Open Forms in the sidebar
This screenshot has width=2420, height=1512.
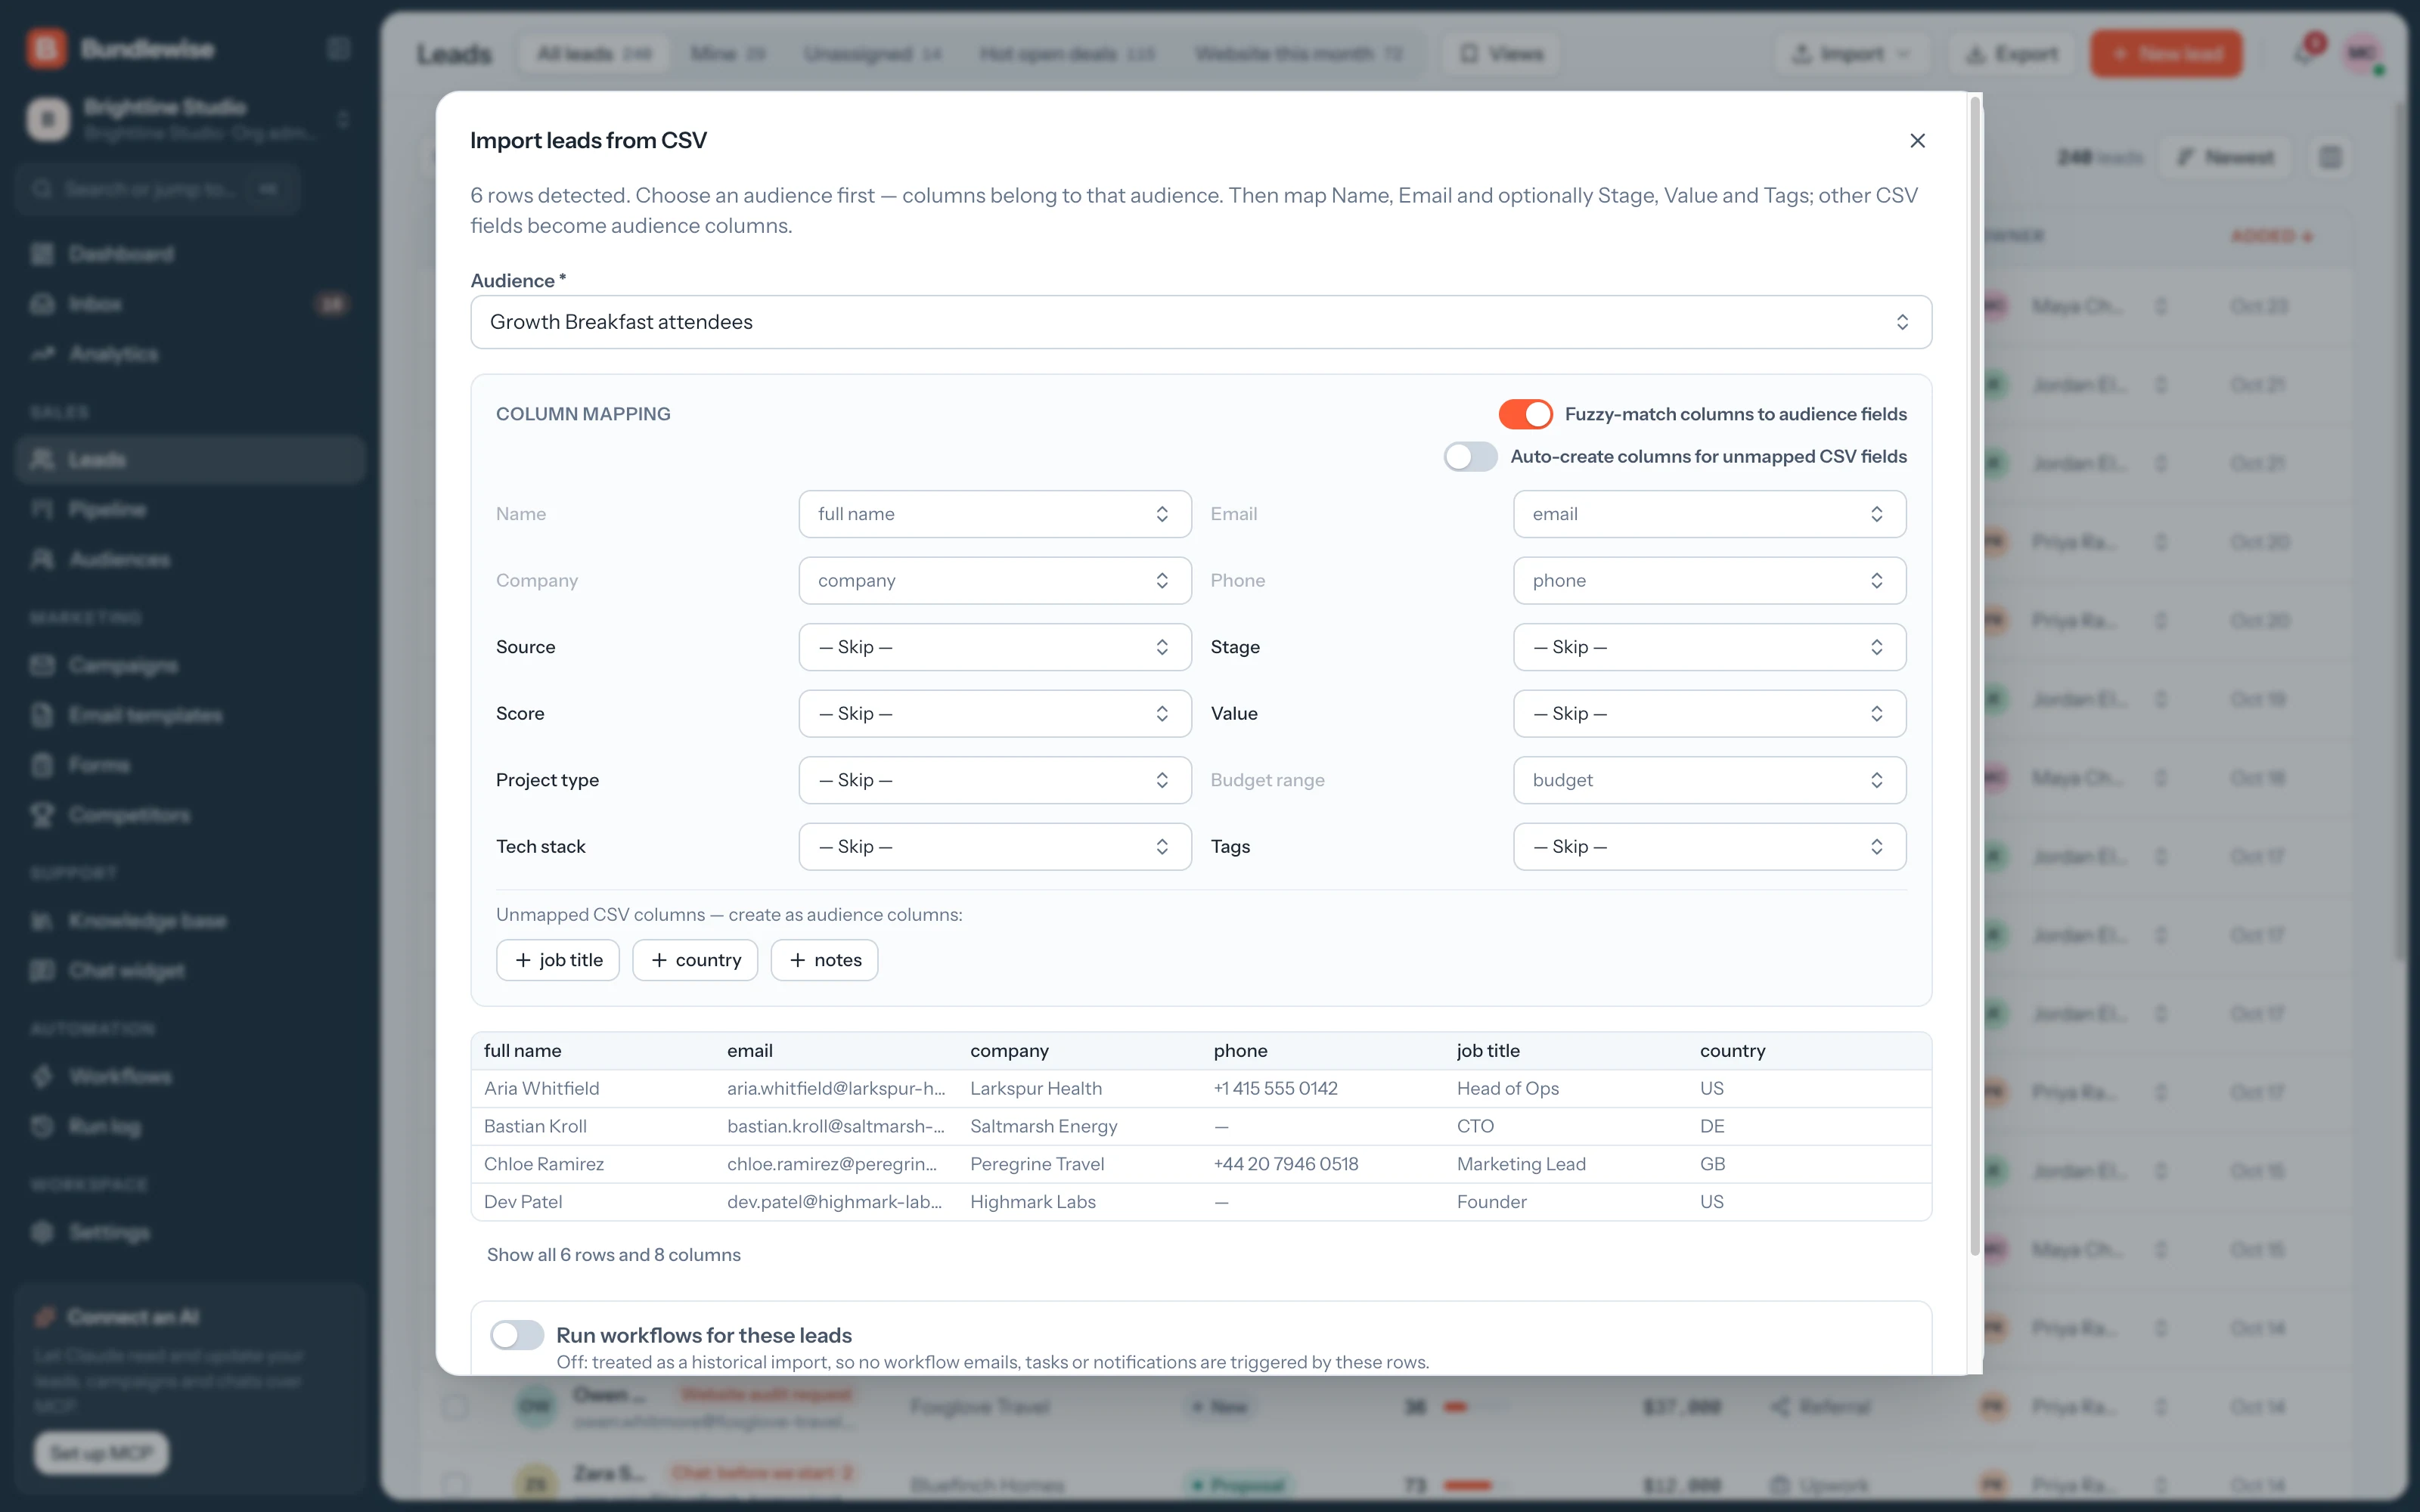pyautogui.click(x=190, y=766)
